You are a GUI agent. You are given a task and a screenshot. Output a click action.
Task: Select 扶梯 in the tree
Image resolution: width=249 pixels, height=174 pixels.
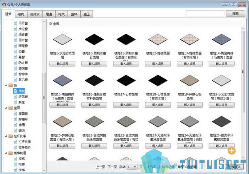tap(22, 170)
